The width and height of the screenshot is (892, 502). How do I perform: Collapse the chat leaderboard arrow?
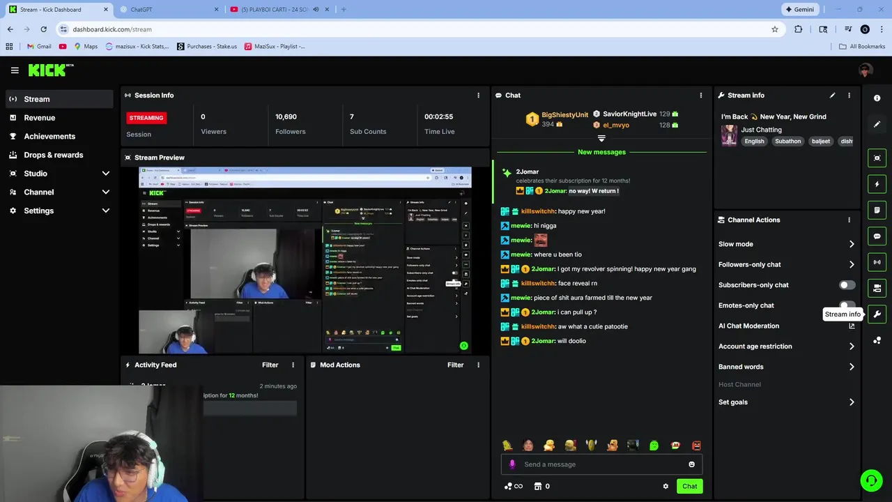tap(601, 139)
